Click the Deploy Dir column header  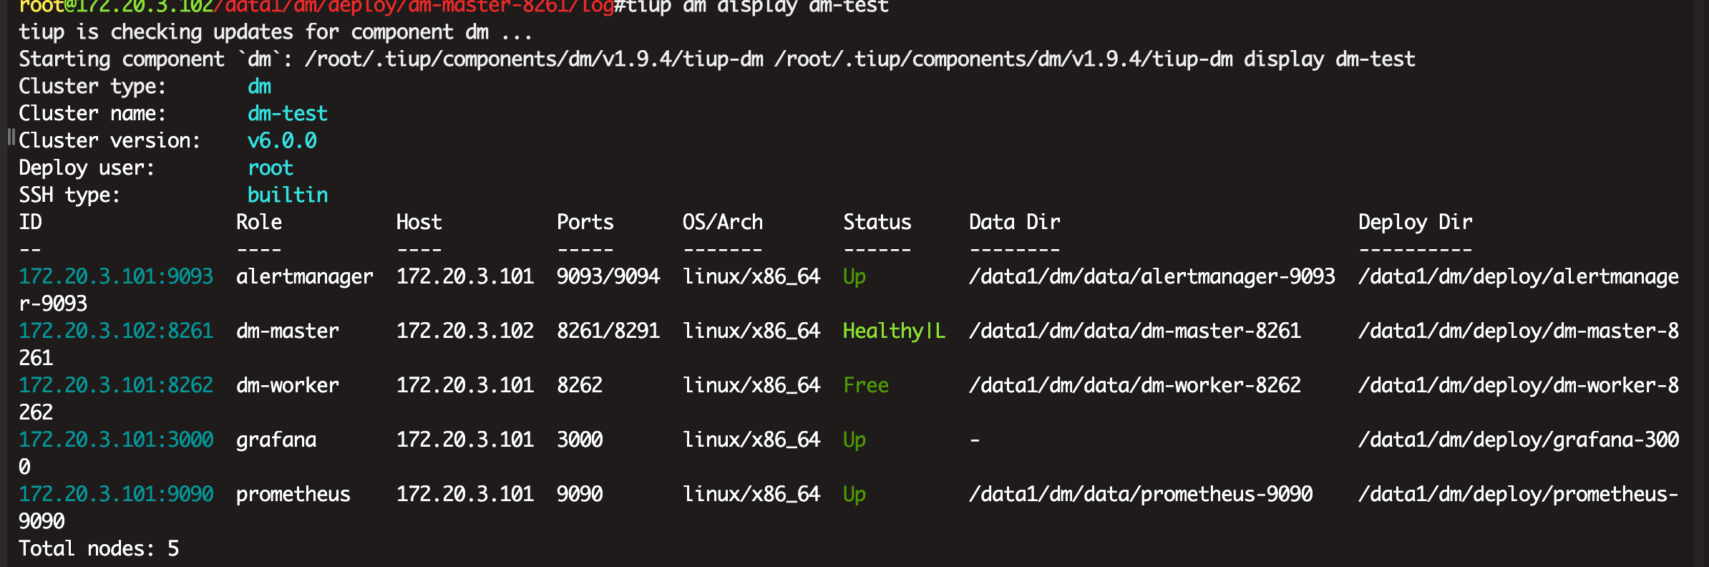[1416, 222]
